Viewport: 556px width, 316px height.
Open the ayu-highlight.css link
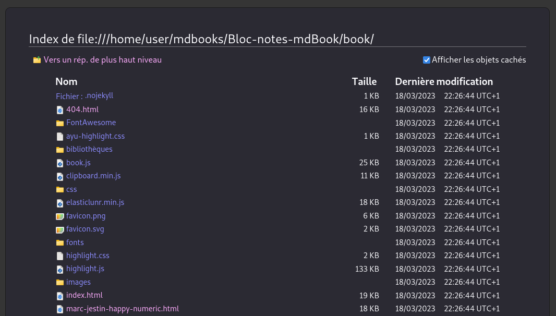(x=95, y=136)
